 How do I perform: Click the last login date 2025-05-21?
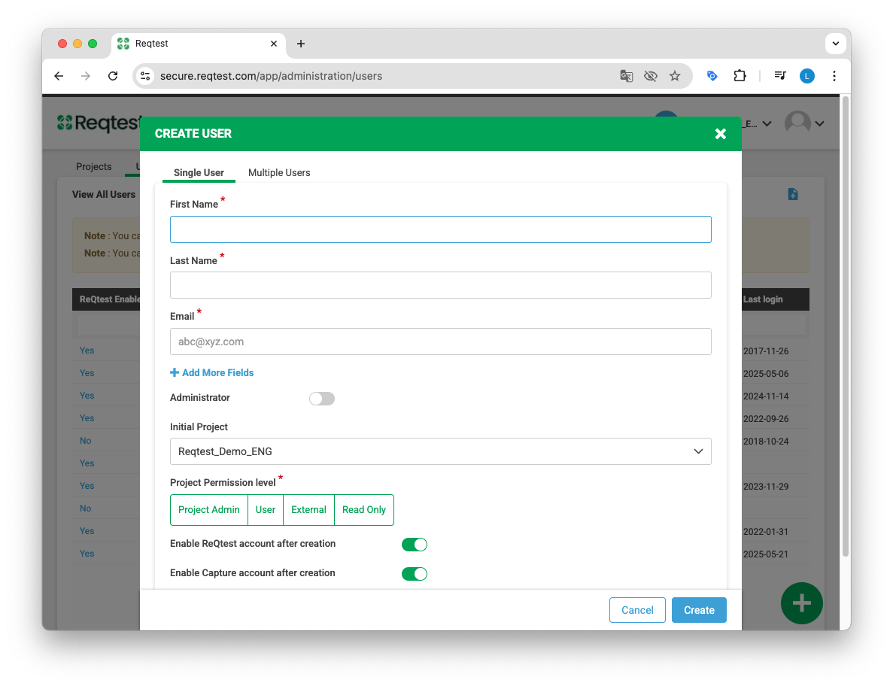[x=765, y=554]
